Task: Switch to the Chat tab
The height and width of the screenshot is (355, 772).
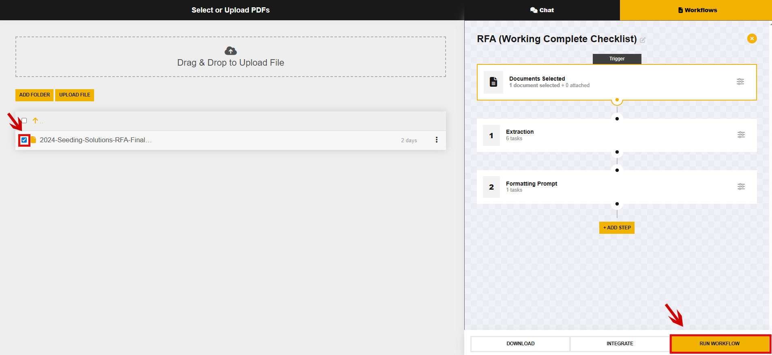Action: (x=542, y=10)
